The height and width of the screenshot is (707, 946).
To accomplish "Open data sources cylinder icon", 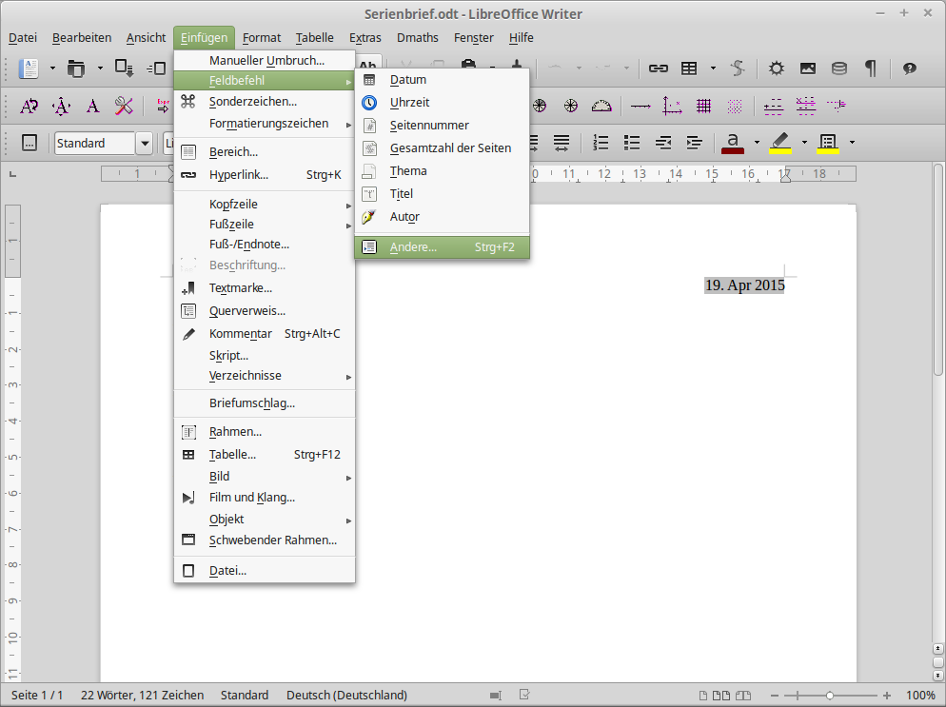I will tap(838, 69).
